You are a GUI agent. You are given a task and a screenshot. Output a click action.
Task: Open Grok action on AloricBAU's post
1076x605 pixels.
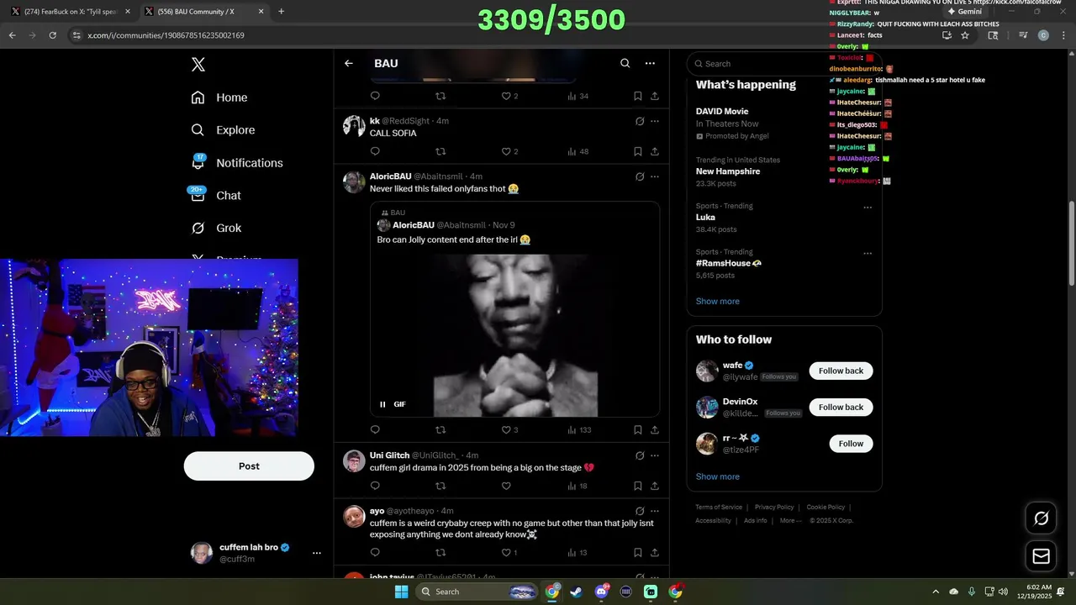pos(640,176)
